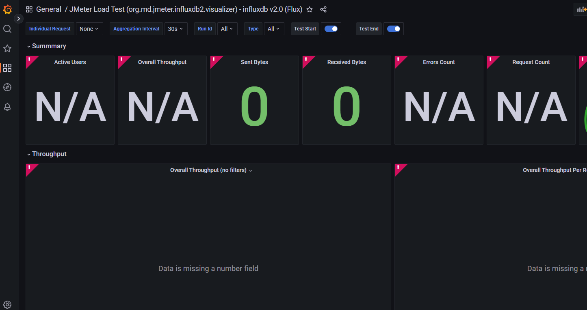Open Overall Throughput (no filters) panel menu
The height and width of the screenshot is (310, 587).
point(251,170)
